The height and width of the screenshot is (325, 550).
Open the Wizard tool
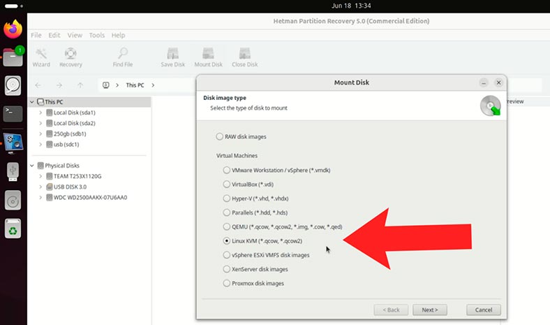tap(41, 57)
